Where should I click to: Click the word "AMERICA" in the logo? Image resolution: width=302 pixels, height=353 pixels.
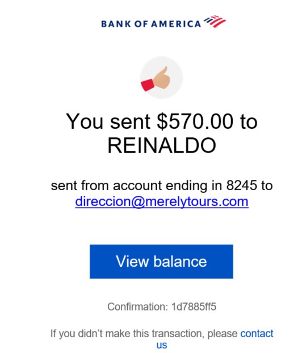click(176, 24)
